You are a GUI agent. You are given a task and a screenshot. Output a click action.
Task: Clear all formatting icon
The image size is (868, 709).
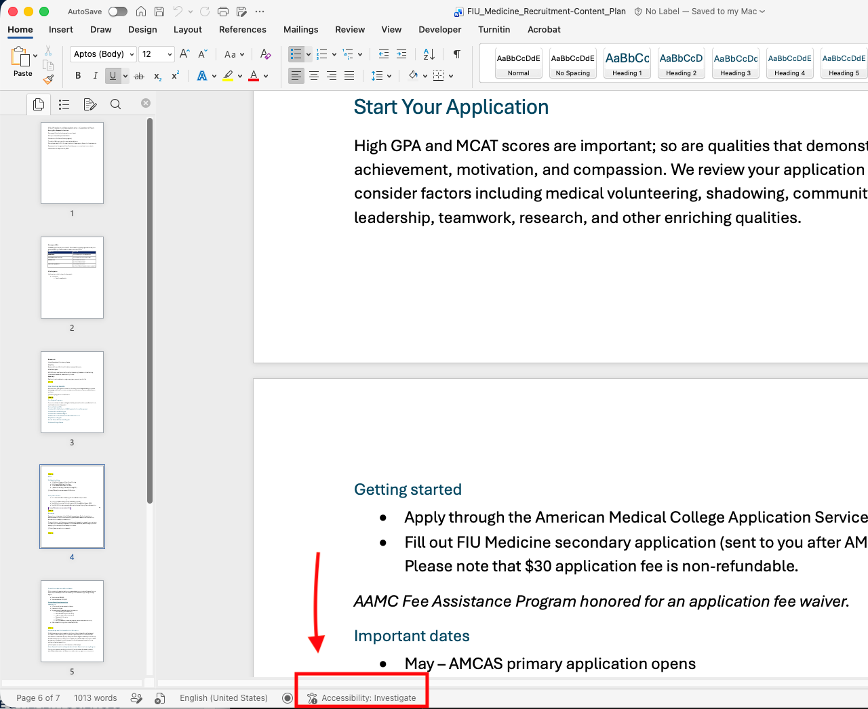pyautogui.click(x=266, y=54)
